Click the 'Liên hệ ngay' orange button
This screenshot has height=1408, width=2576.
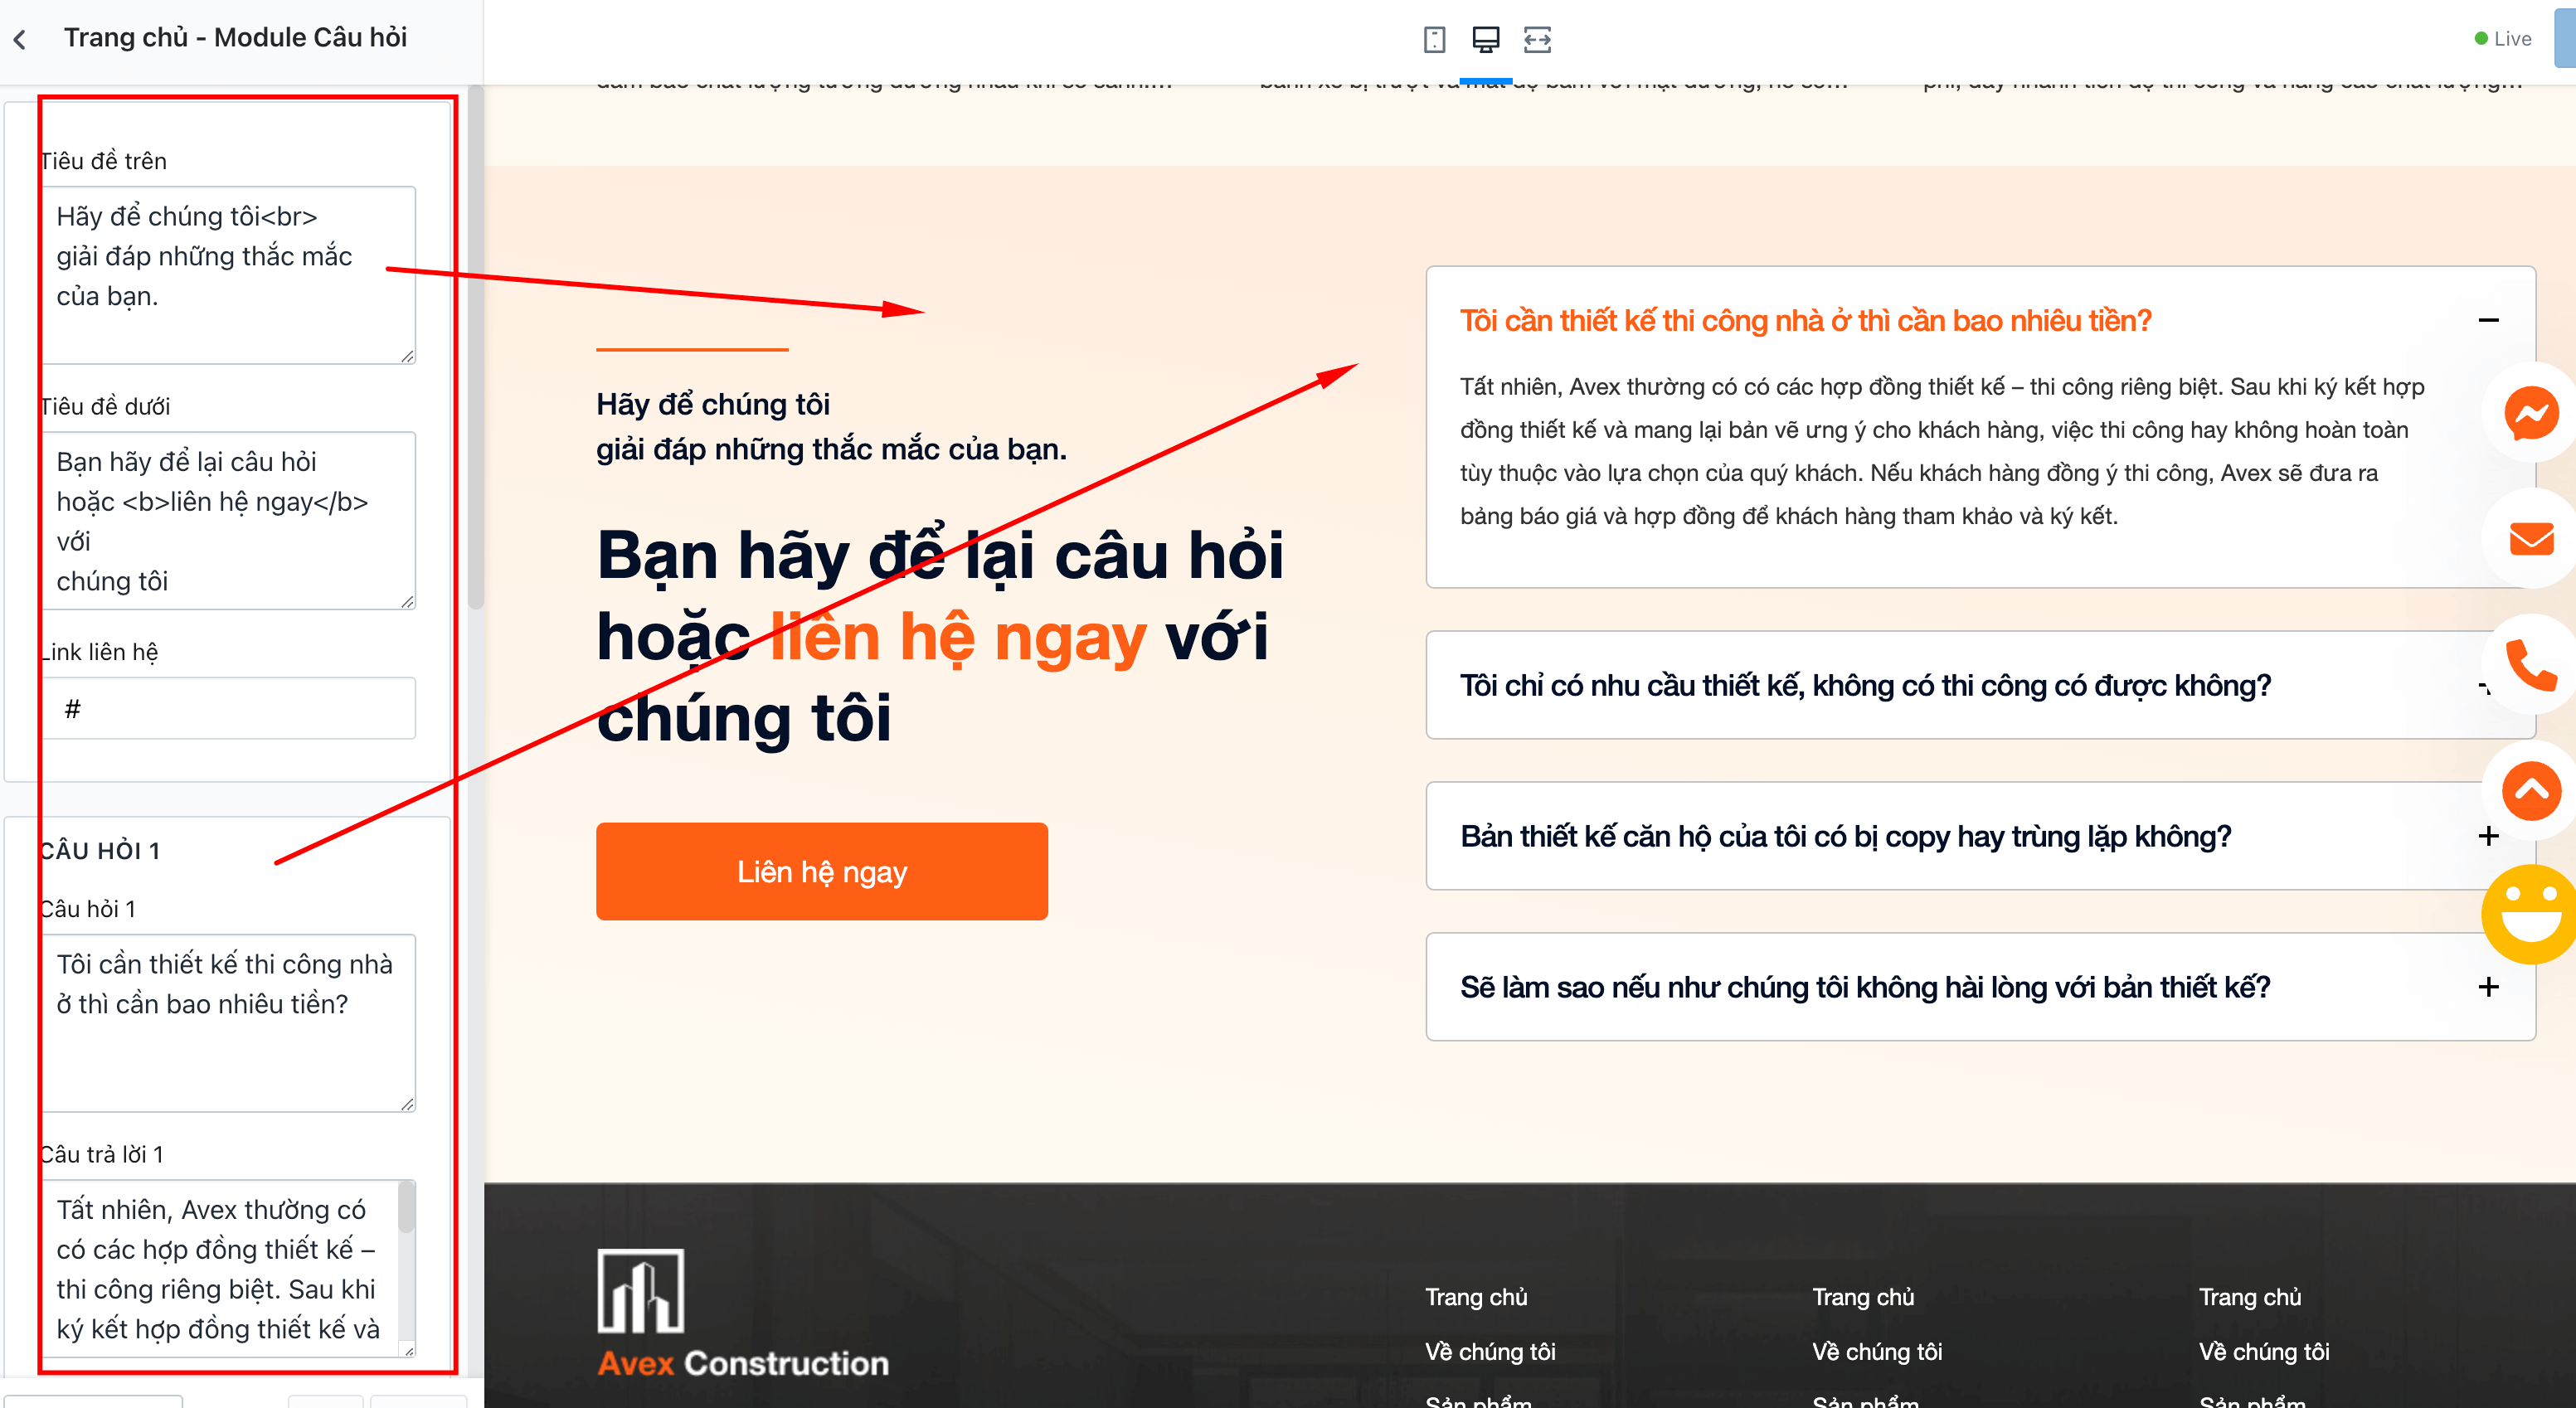[x=822, y=871]
